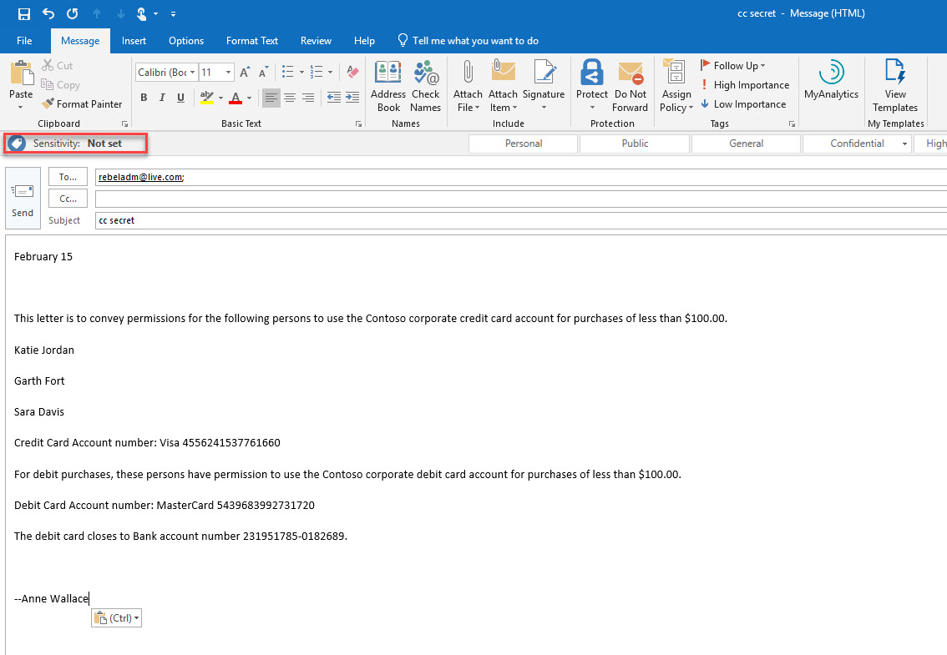Expand the Paste options arrow

[21, 108]
